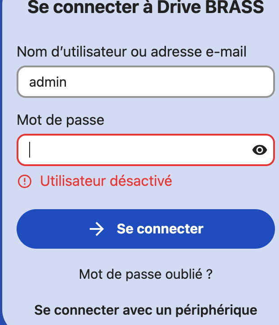Click the red border of password field
This screenshot has width=279, height=325.
pos(146,135)
